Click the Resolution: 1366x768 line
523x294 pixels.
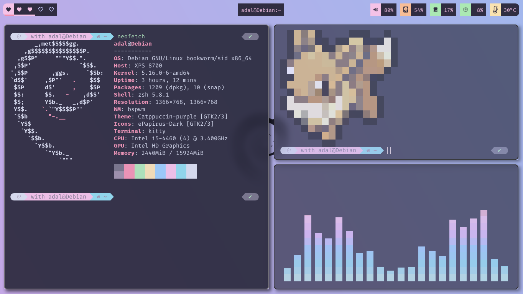[x=166, y=102]
